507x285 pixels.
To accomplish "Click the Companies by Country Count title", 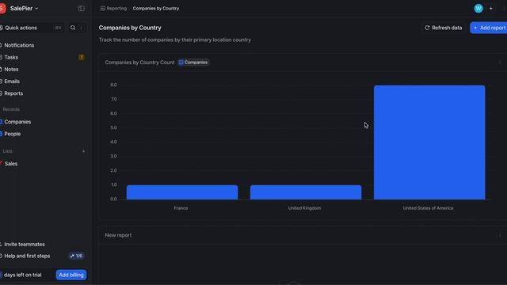I will (139, 63).
